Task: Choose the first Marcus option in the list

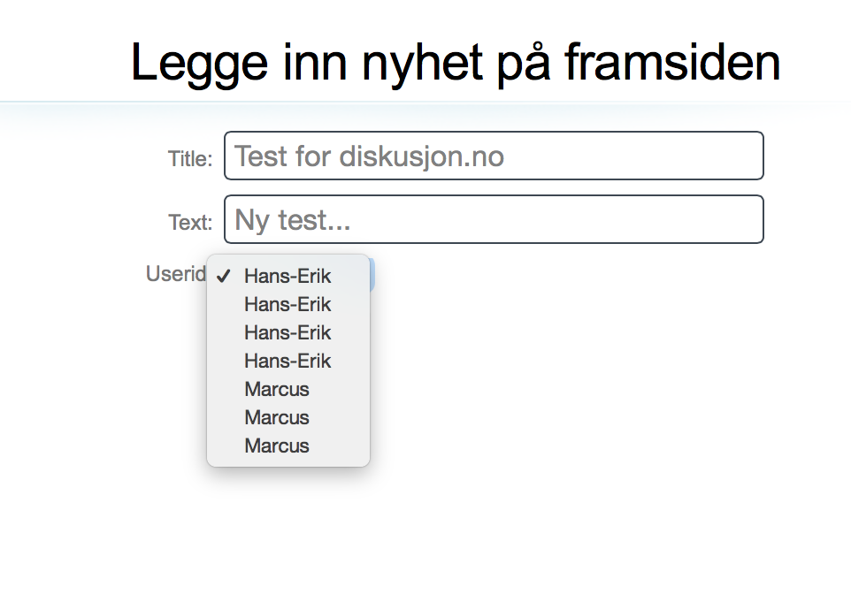Action: coord(288,389)
